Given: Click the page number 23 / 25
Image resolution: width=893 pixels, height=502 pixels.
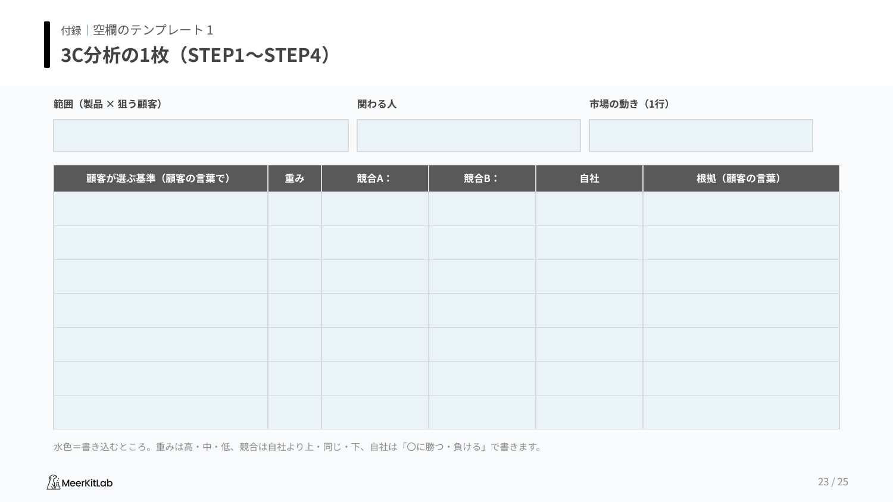Looking at the screenshot, I should pos(833,482).
